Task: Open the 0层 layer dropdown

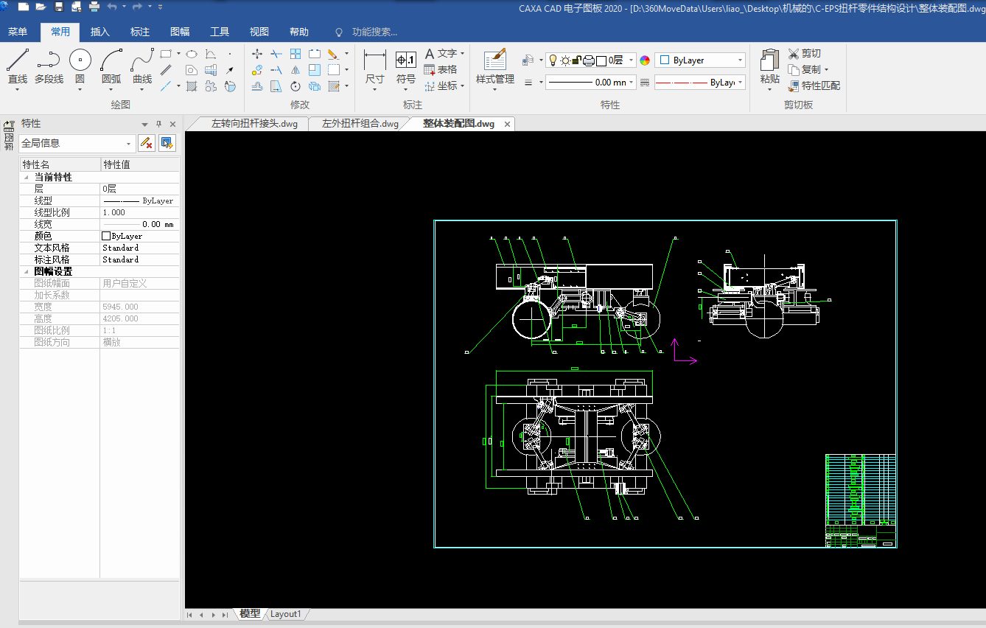Action: (632, 60)
